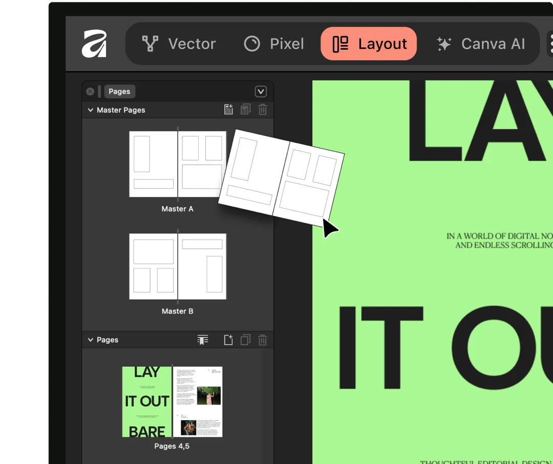This screenshot has width=553, height=464.
Task: Click the Master B label
Action: pos(177,311)
